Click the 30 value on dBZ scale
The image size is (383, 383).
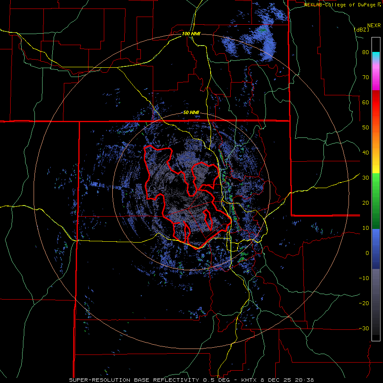pyautogui.click(x=366, y=177)
